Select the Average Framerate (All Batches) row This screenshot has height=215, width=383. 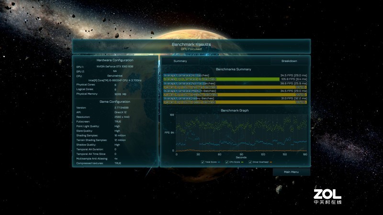(x=235, y=75)
